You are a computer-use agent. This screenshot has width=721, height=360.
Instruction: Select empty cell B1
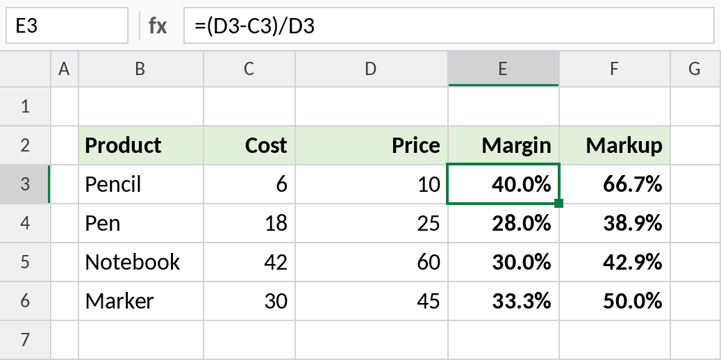(141, 106)
